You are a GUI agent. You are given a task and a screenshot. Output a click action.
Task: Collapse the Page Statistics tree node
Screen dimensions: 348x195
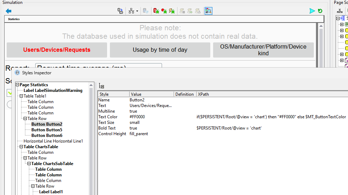point(18,85)
